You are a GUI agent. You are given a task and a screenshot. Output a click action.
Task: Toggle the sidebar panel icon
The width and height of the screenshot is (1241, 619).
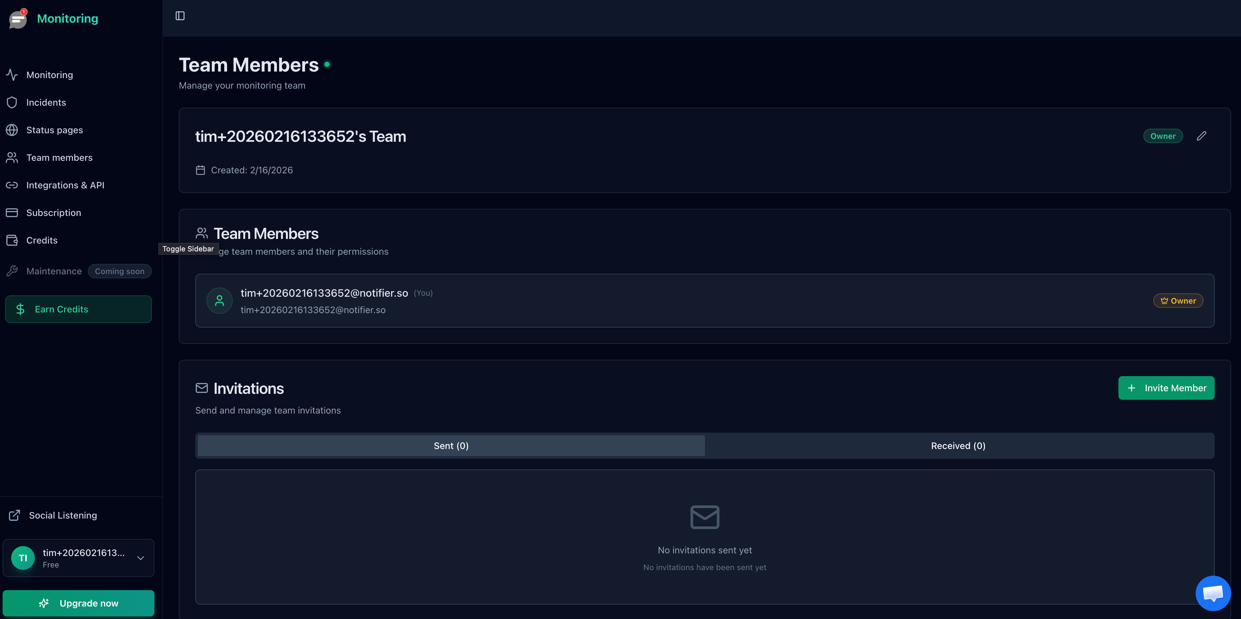point(180,16)
